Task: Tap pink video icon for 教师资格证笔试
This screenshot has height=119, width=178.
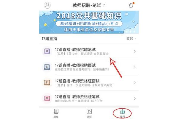Action: click(x=47, y=98)
